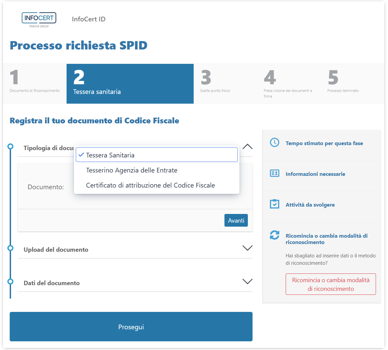Image resolution: width=388 pixels, height=350 pixels.
Task: Click the clock icon for estimated time
Action: point(275,142)
